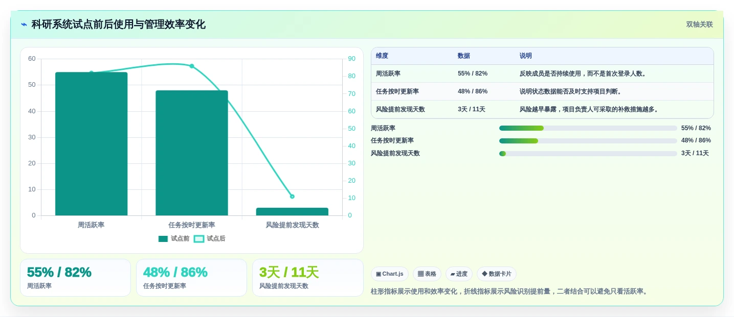Click the 周活跃率 x-axis label
Screen dimensions: 734x317
click(91, 225)
